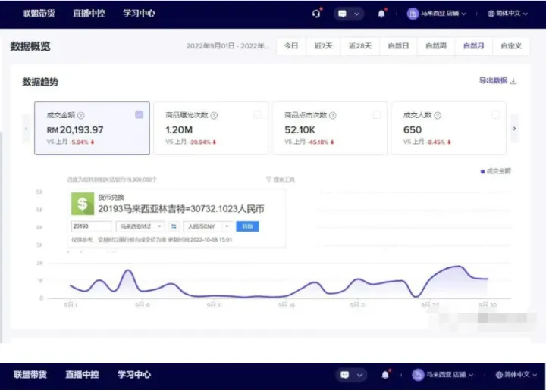Click help icon next to 商品点击次数
Image resolution: width=546 pixels, height=390 pixels.
click(x=333, y=115)
